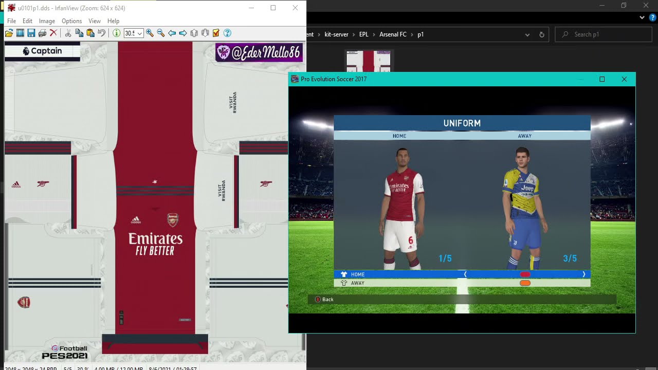Expand the chevron after Arsenal FC breadcrumb
Viewport: 658px width, 370px height.
(x=412, y=34)
